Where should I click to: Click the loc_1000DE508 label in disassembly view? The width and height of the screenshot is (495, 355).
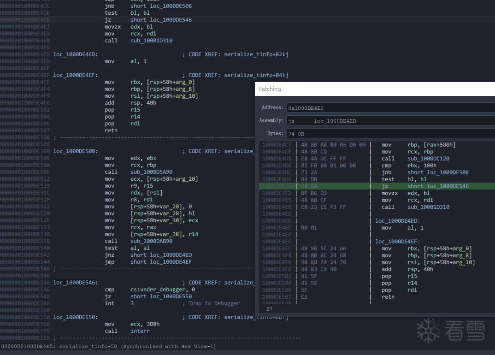pyautogui.click(x=75, y=151)
